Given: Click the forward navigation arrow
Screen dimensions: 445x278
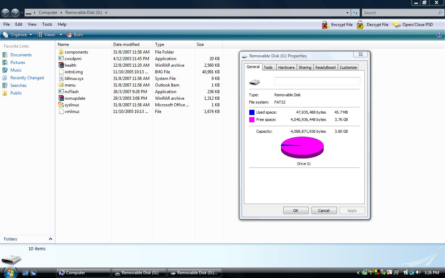Looking at the screenshot, I should [x=15, y=13].
